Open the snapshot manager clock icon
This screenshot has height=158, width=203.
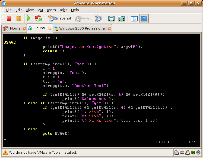tap(98, 18)
